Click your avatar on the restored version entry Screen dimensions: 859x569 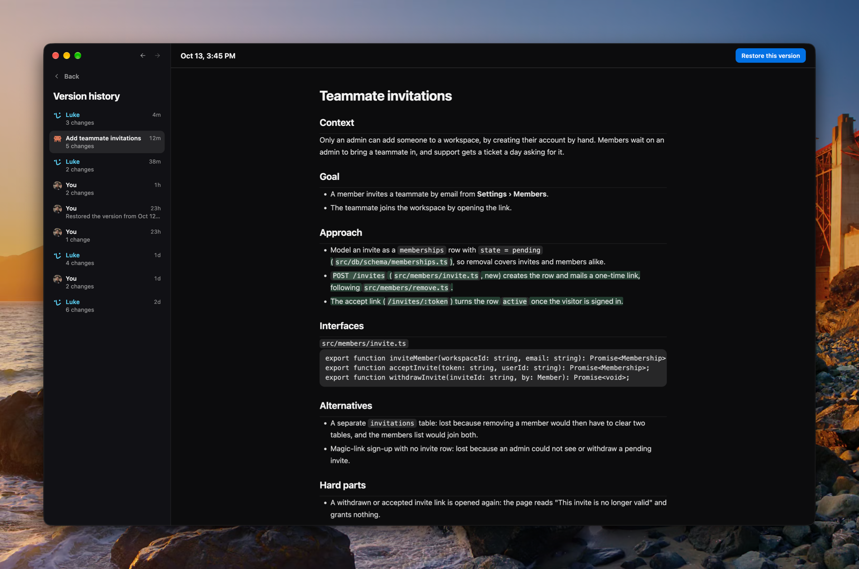(x=57, y=209)
